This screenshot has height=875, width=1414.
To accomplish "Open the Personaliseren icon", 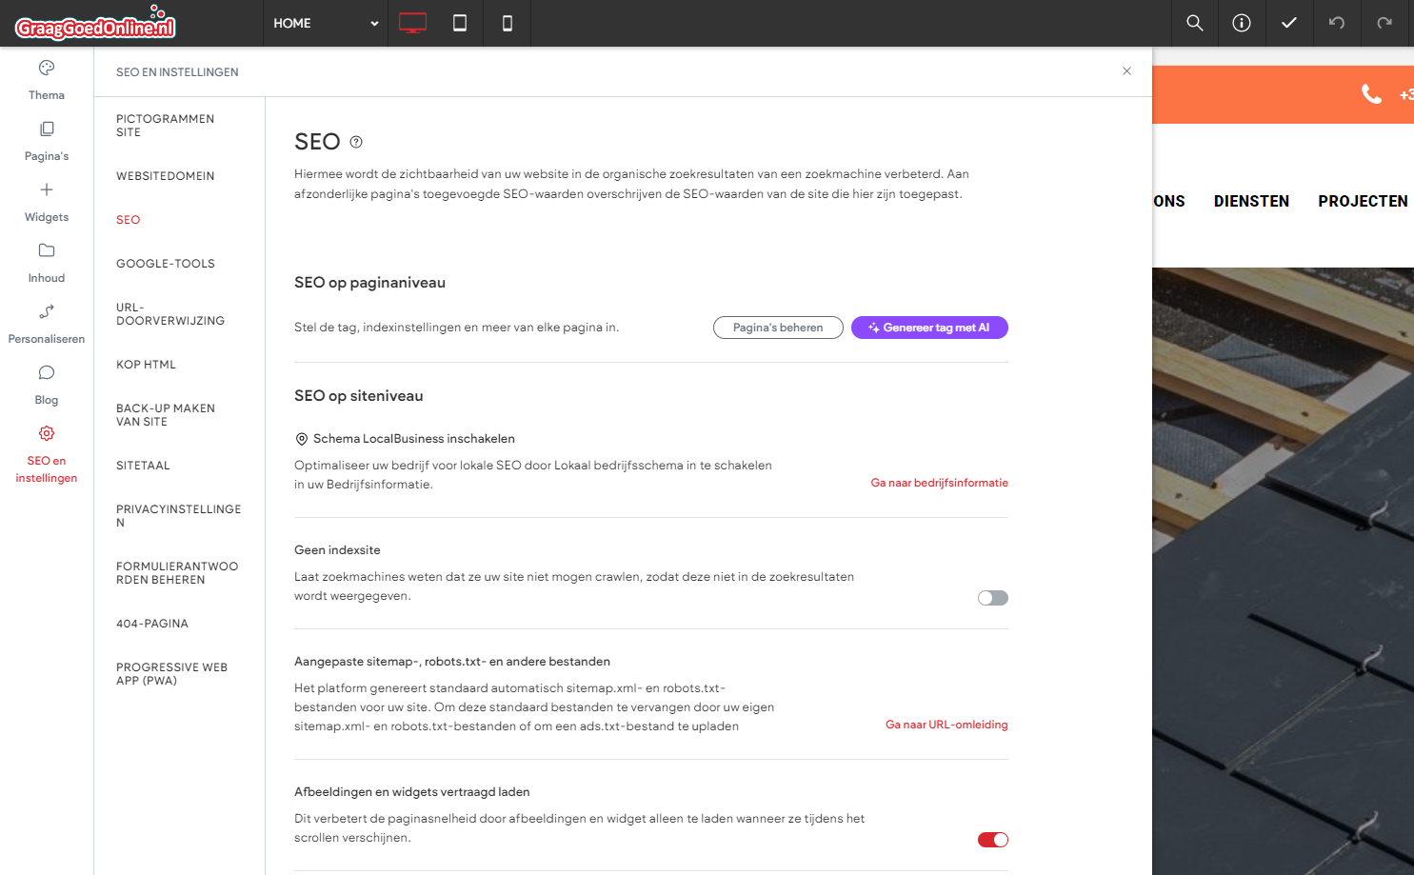I will [47, 311].
